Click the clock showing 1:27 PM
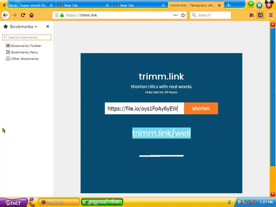This screenshot has width=276, height=207. point(266,202)
